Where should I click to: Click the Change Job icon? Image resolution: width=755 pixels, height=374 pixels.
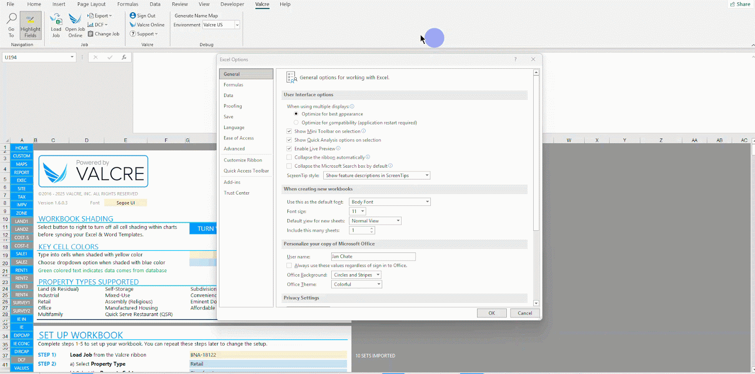click(90, 34)
